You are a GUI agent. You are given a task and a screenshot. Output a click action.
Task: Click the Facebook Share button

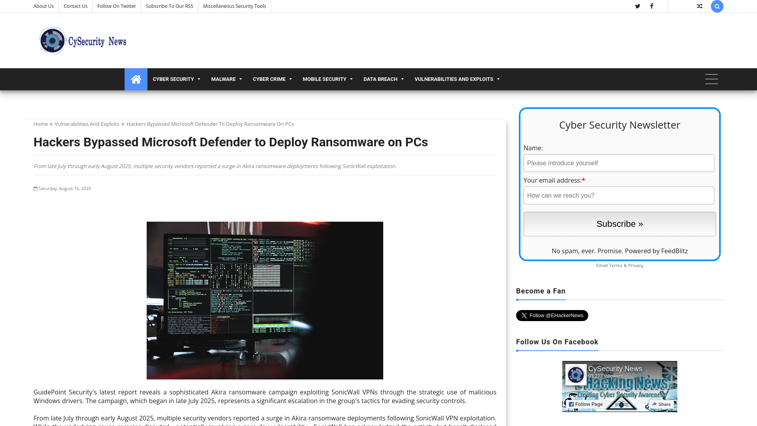click(x=661, y=404)
